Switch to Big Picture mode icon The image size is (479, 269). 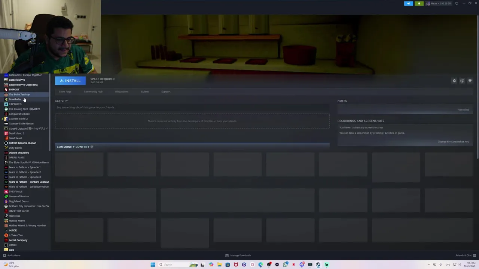[457, 3]
